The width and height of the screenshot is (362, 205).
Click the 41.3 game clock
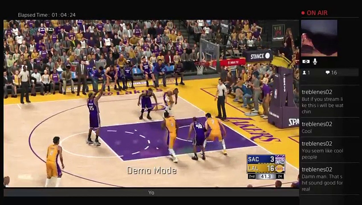[266, 177]
